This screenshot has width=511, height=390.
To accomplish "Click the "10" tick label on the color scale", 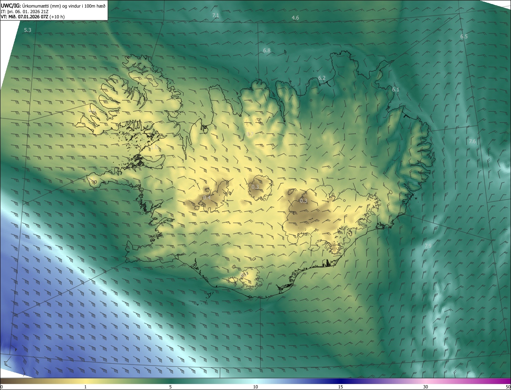I will pos(255,387).
